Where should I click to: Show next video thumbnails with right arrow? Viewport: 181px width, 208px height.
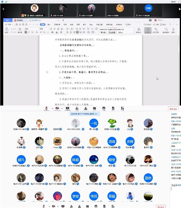tap(180, 9)
